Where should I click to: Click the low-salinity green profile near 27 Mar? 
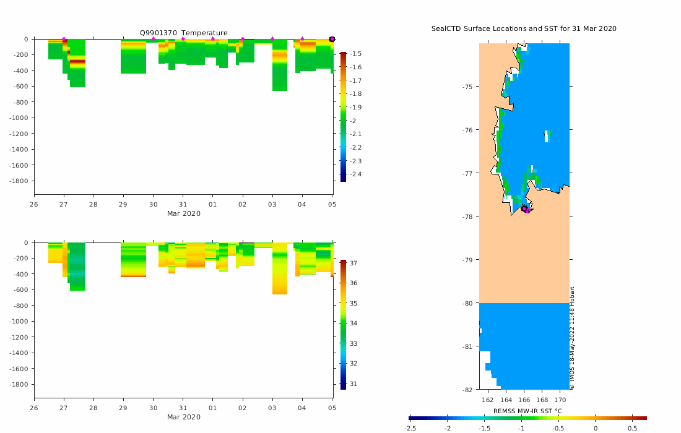77,267
